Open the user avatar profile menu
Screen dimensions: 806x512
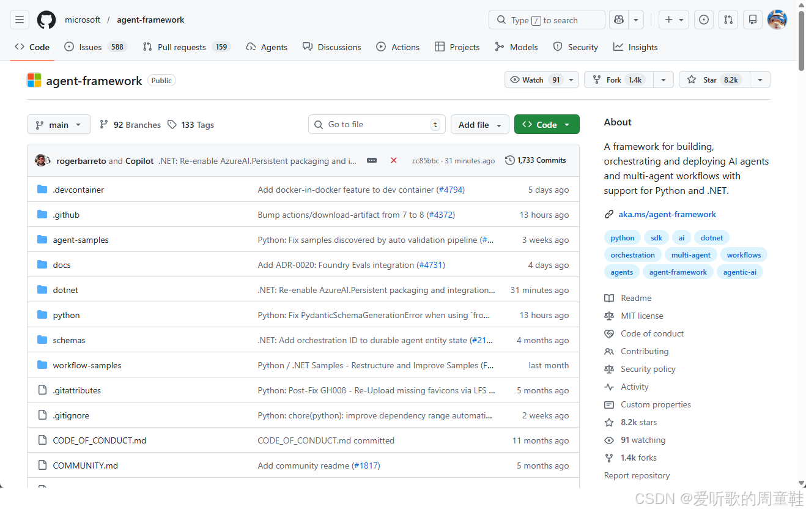click(x=777, y=20)
